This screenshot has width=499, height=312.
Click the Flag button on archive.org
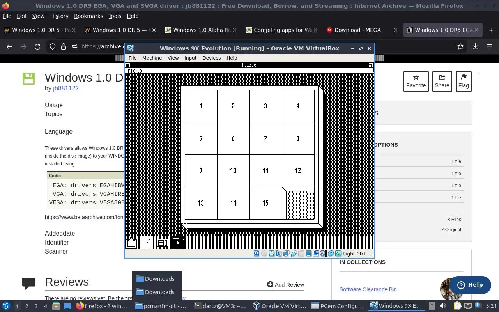pos(464,81)
